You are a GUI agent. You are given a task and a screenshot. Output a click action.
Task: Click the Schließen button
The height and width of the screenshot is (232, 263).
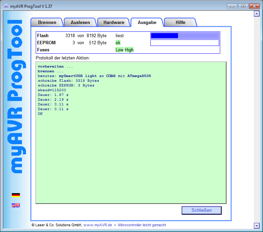coord(202,210)
